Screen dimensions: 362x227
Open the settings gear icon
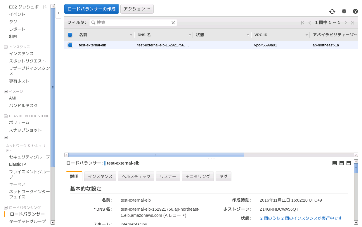[344, 11]
